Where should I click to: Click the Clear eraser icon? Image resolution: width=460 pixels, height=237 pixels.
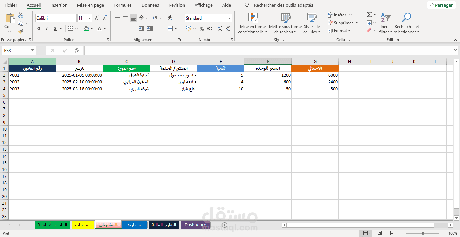(x=369, y=30)
